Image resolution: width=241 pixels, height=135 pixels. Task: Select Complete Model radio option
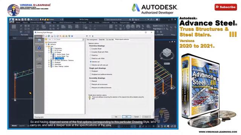(96, 49)
